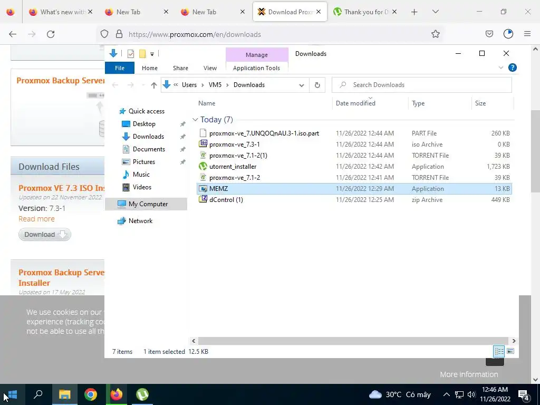The height and width of the screenshot is (405, 540).
Task: Open the View ribbon tab
Action: point(210,68)
